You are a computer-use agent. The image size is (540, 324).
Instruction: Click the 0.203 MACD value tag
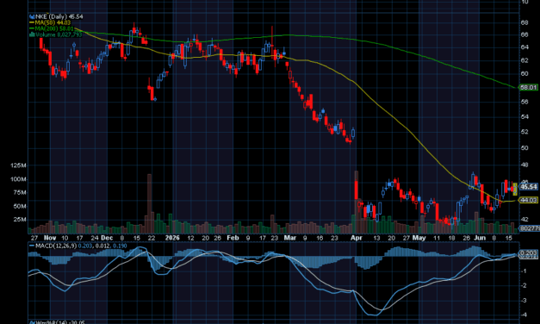point(528,252)
